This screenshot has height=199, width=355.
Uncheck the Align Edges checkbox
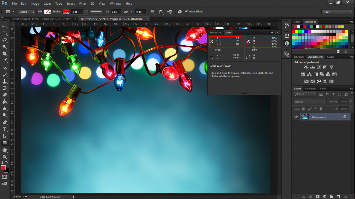pos(186,12)
